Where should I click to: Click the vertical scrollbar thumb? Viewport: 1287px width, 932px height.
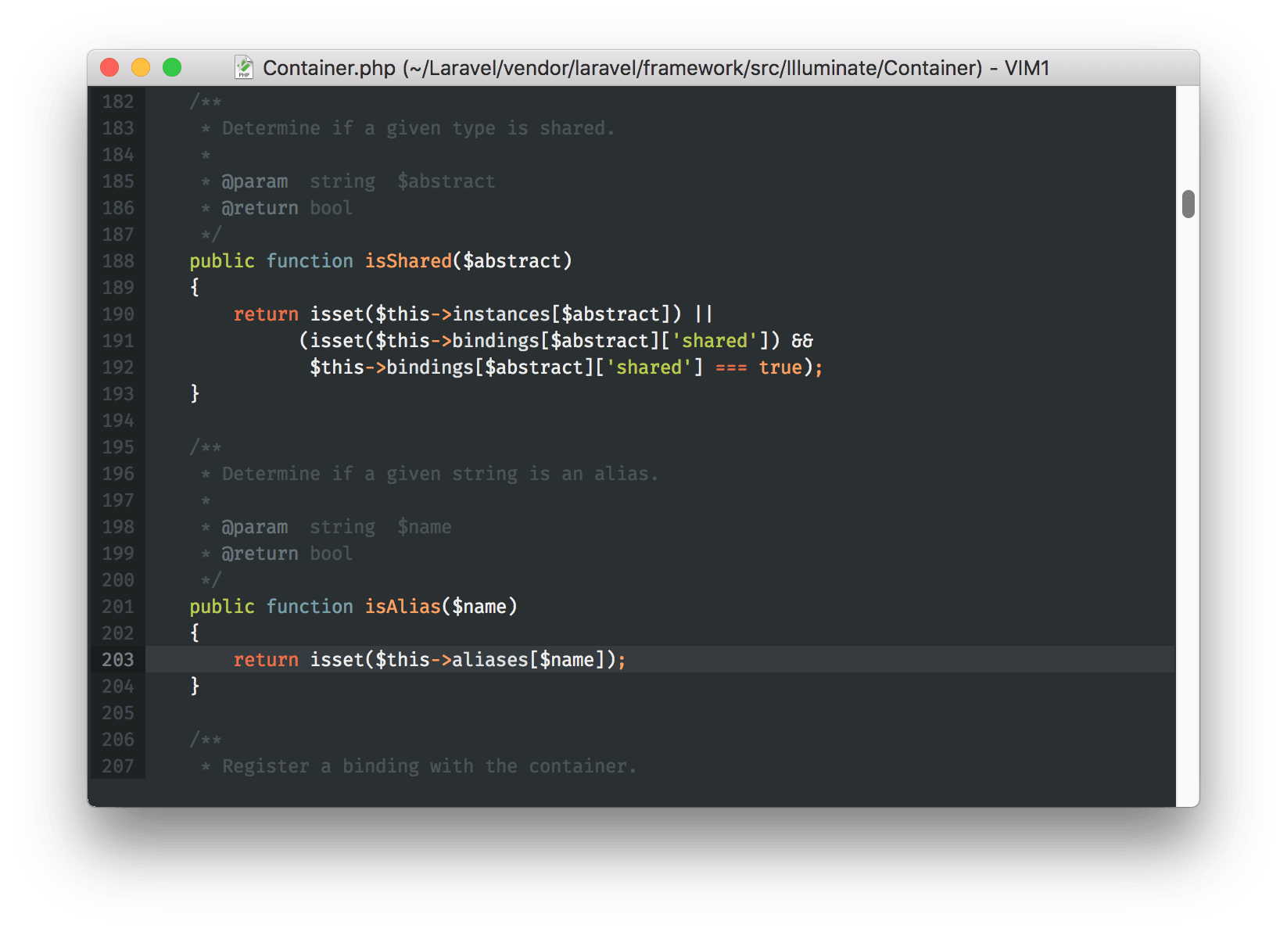click(1188, 203)
